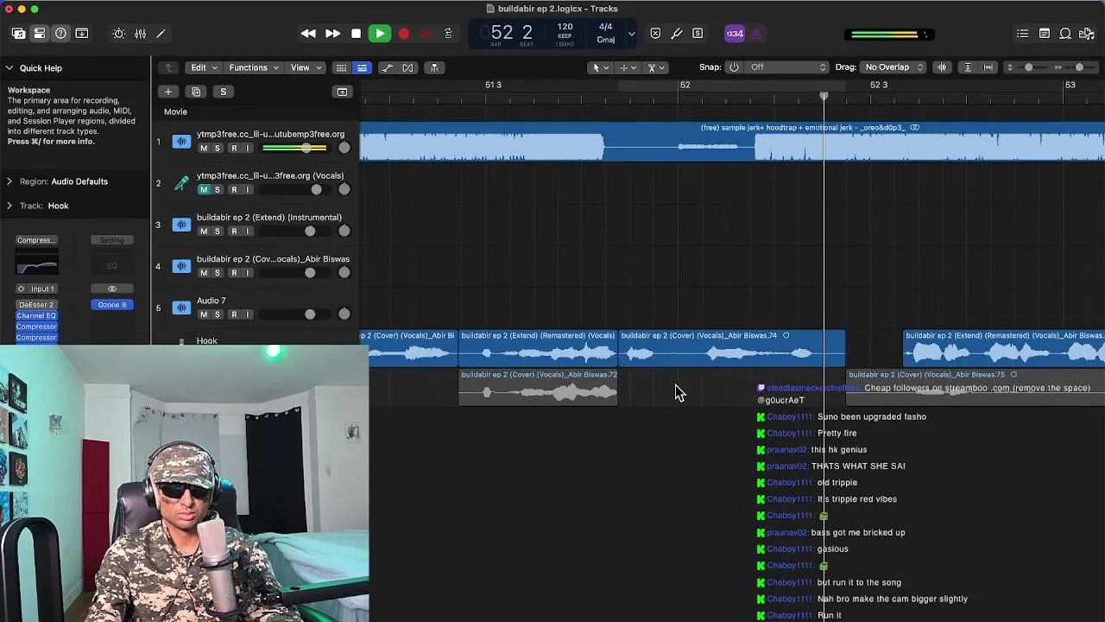Toggle the Snap power button
Viewport: 1105px width, 622px height.
click(x=734, y=67)
